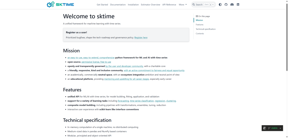Open the Get Started page
This screenshot has width=288, height=138.
coord(102,5)
